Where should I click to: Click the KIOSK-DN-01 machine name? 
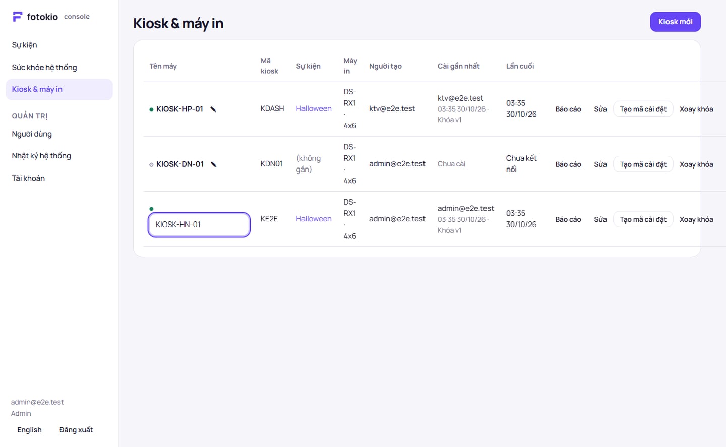tap(180, 164)
